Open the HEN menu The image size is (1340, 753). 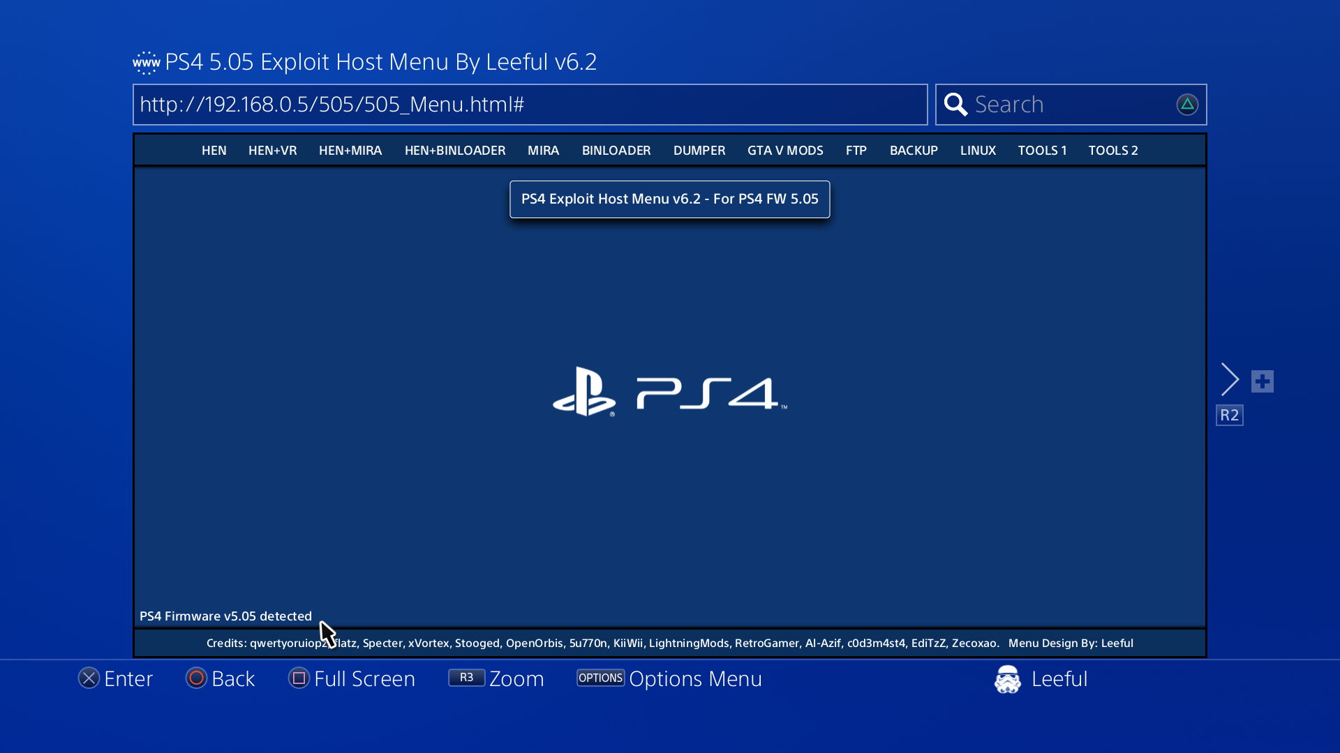pos(214,151)
